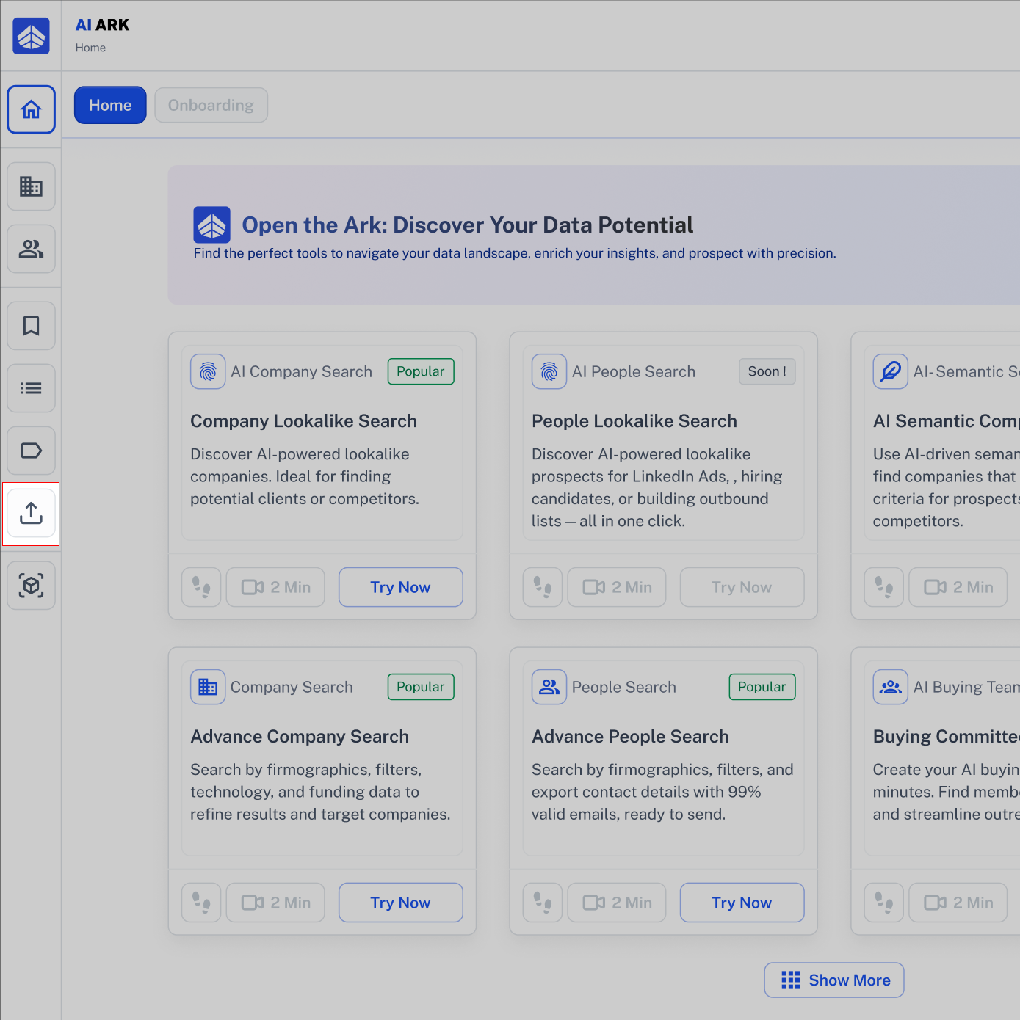The width and height of the screenshot is (1020, 1020).
Task: Click the AI Buying Team group icon
Action: click(891, 687)
